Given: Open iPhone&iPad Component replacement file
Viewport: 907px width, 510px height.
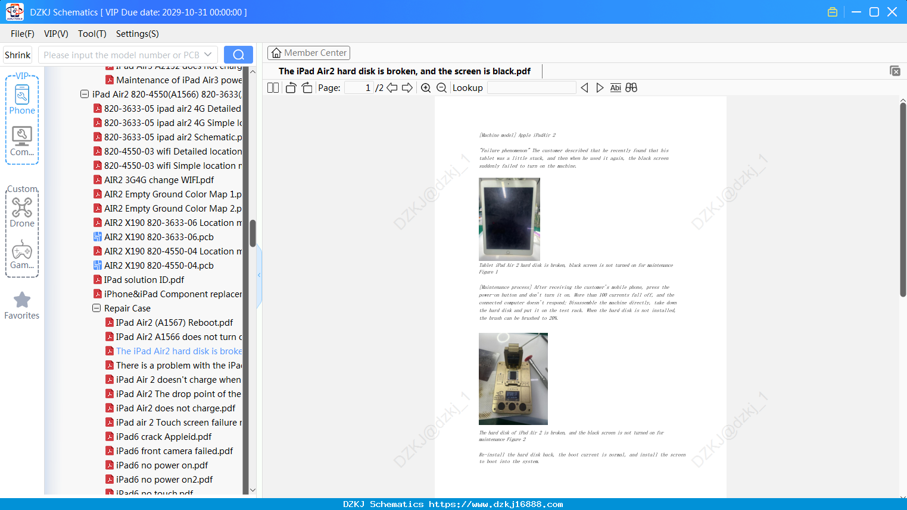Looking at the screenshot, I should (167, 294).
